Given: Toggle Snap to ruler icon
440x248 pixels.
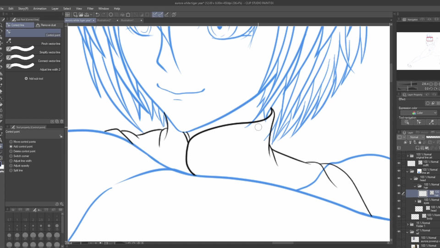Looking at the screenshot, I should pyautogui.click(x=154, y=15).
